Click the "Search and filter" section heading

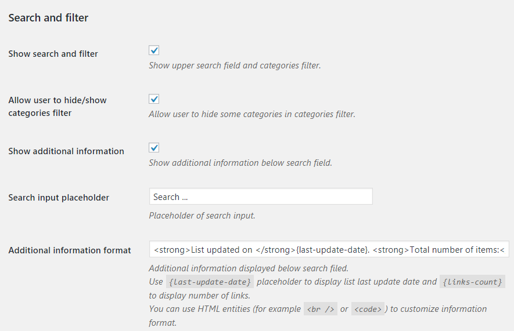coord(48,18)
